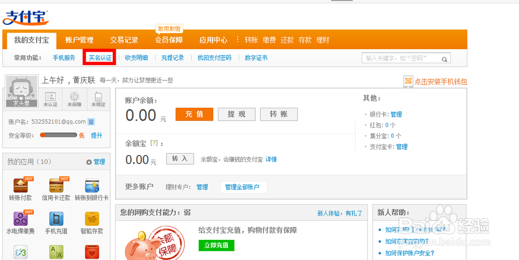Image resolution: width=519 pixels, height=260 pixels.
Task: Open the 应用中心 tab
Action: 213,40
